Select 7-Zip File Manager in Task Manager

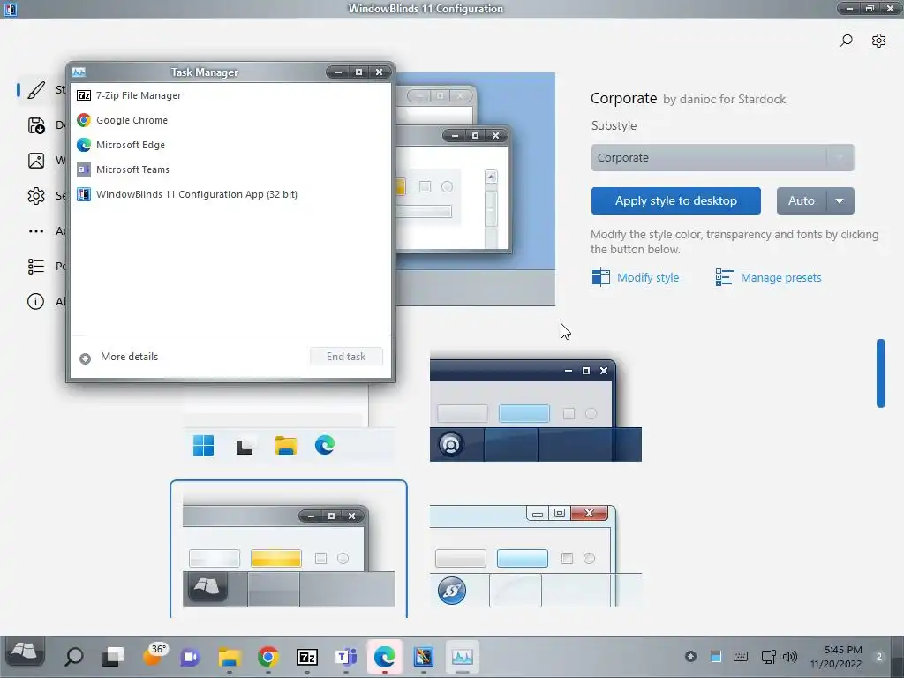point(230,95)
